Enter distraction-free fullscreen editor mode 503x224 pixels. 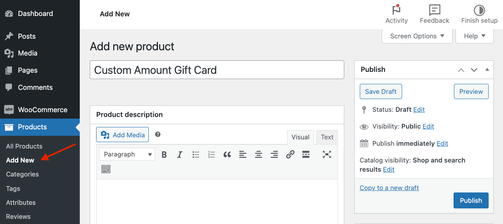[x=327, y=155]
